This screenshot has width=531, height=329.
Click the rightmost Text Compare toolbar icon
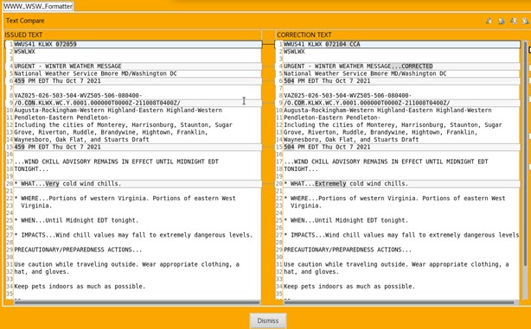(x=525, y=21)
